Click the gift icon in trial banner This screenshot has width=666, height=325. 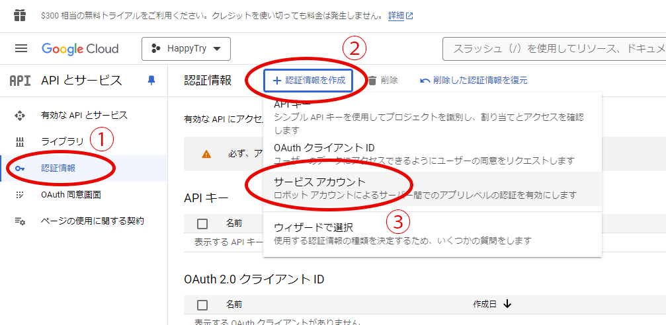[x=21, y=15]
